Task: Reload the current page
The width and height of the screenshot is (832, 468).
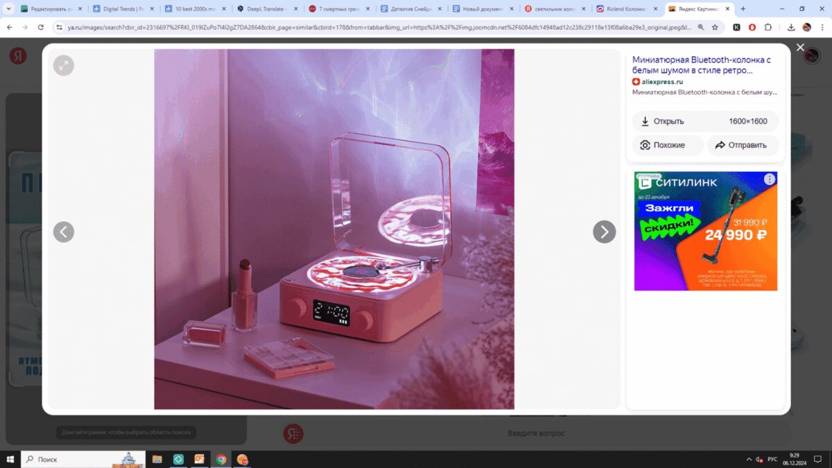Action: click(41, 27)
